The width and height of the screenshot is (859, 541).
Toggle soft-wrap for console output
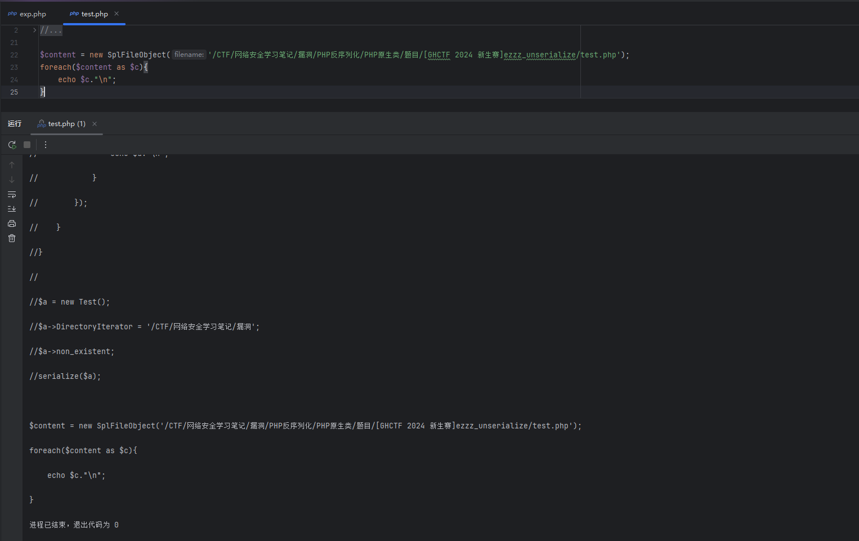click(x=12, y=194)
